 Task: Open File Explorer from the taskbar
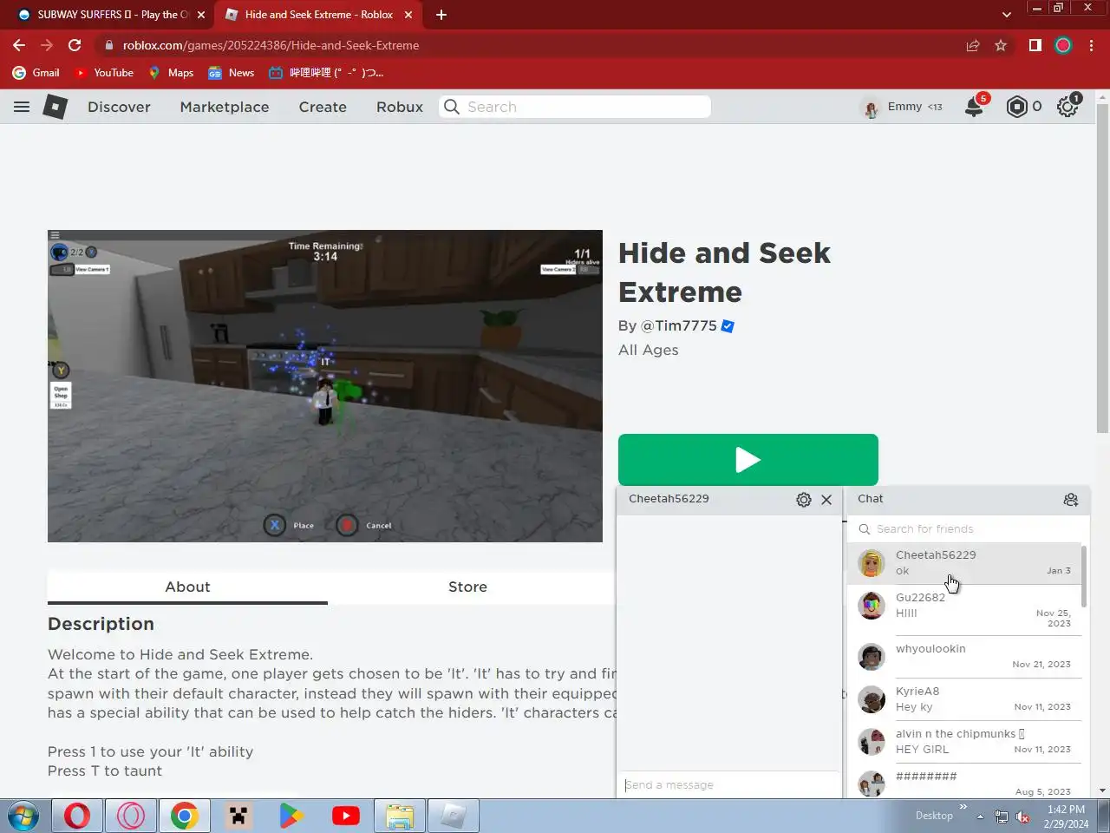click(x=400, y=817)
